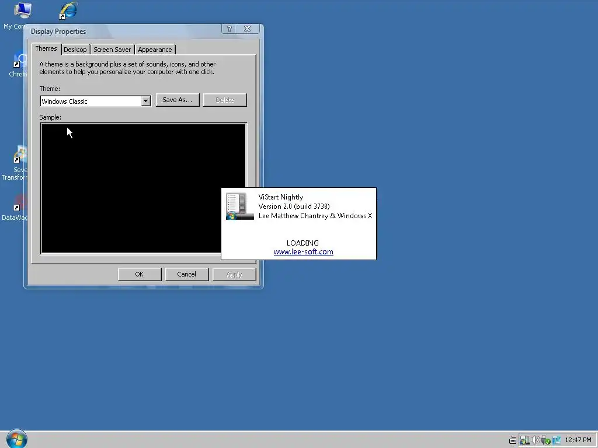Confirm with the OK button
The width and height of the screenshot is (598, 448).
[139, 274]
